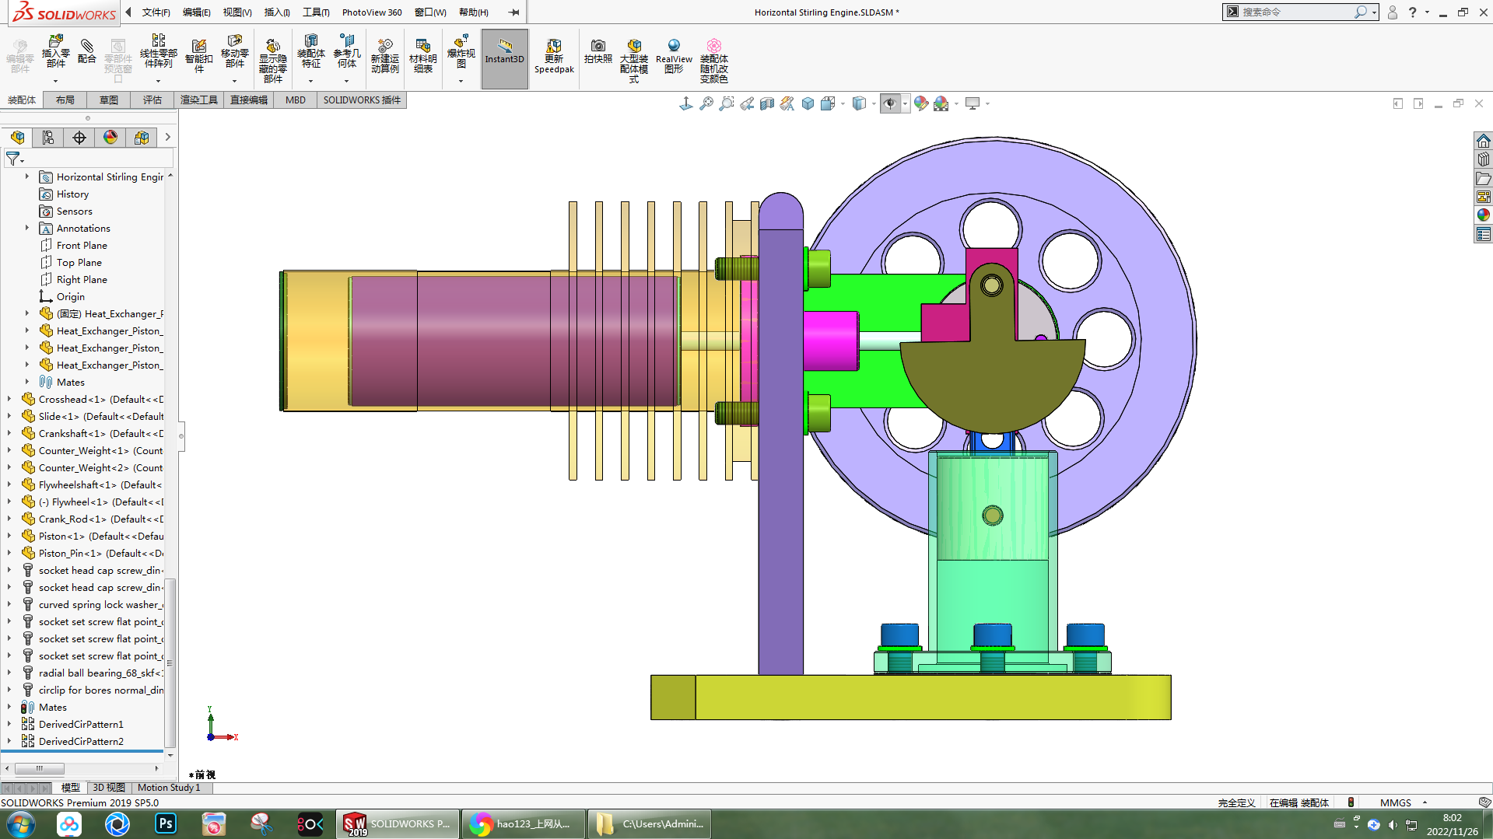This screenshot has width=1493, height=839.
Task: Click the Mate (配合) tool icon
Action: coord(87,52)
